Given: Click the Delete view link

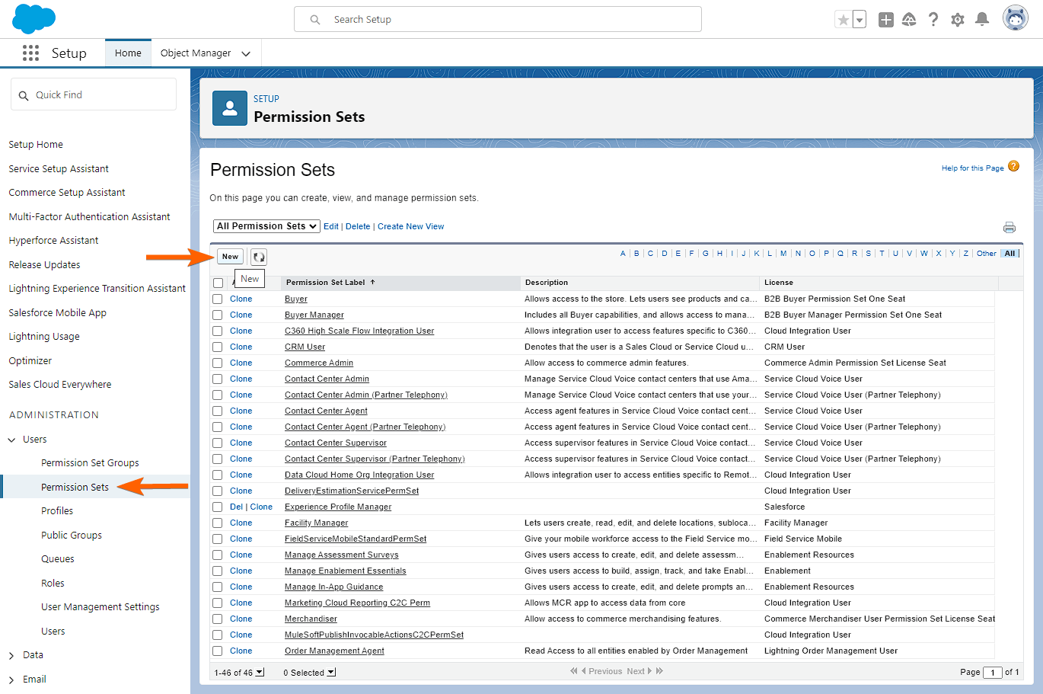Looking at the screenshot, I should (358, 226).
